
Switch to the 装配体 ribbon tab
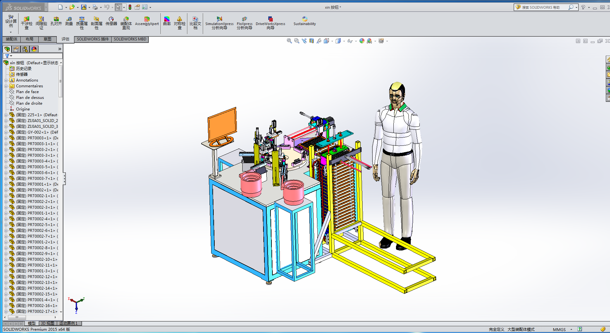pos(12,39)
